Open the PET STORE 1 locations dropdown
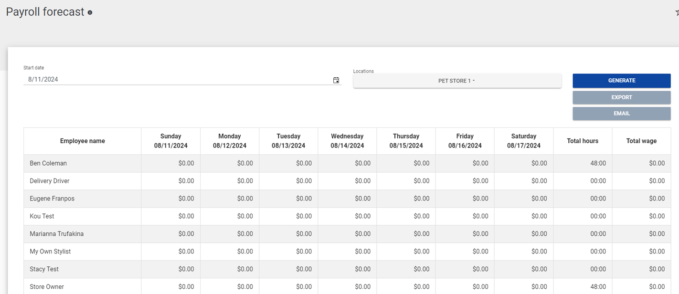 point(457,81)
